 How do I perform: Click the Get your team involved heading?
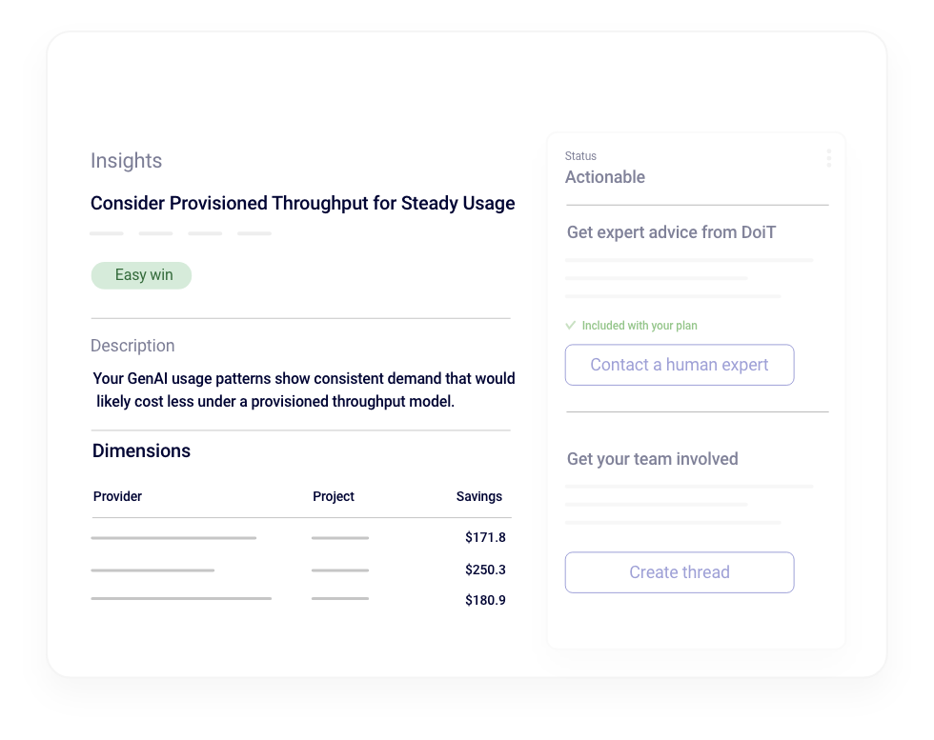(x=652, y=459)
